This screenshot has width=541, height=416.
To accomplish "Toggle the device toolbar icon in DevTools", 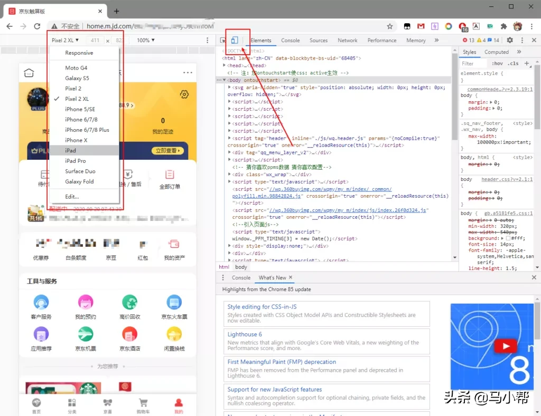I will point(234,40).
